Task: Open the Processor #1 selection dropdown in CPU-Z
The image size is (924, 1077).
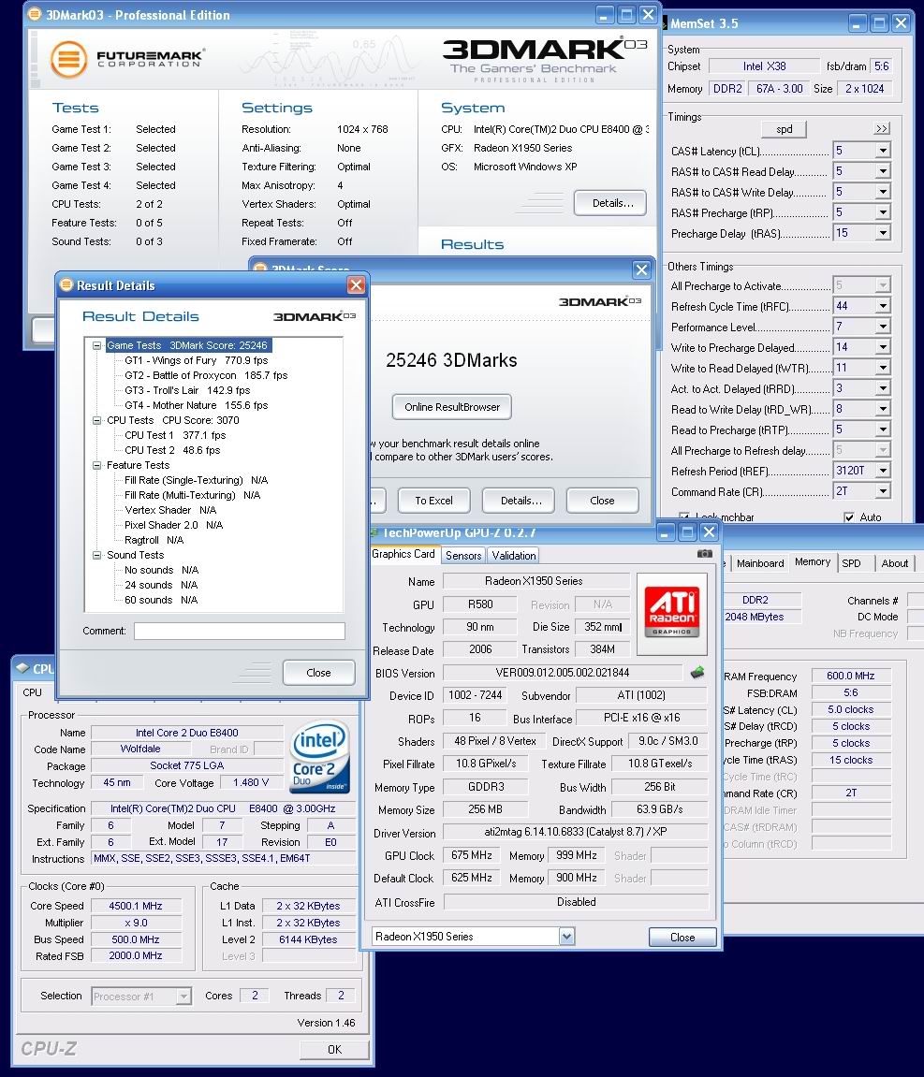Action: (183, 996)
